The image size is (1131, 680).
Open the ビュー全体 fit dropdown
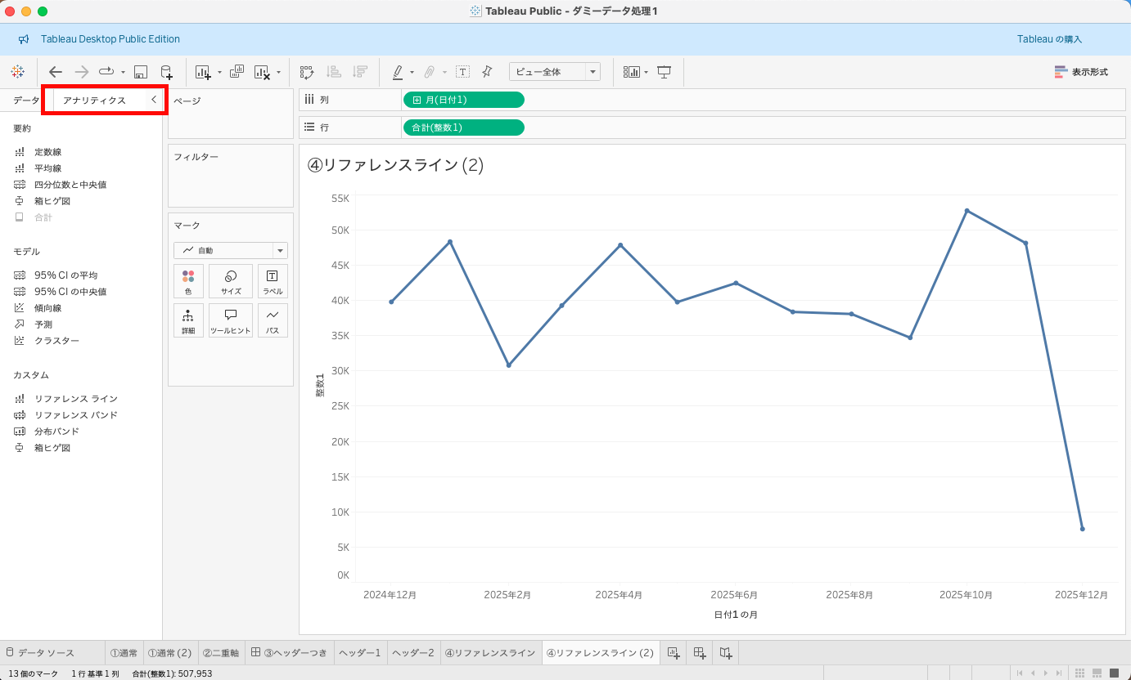555,72
